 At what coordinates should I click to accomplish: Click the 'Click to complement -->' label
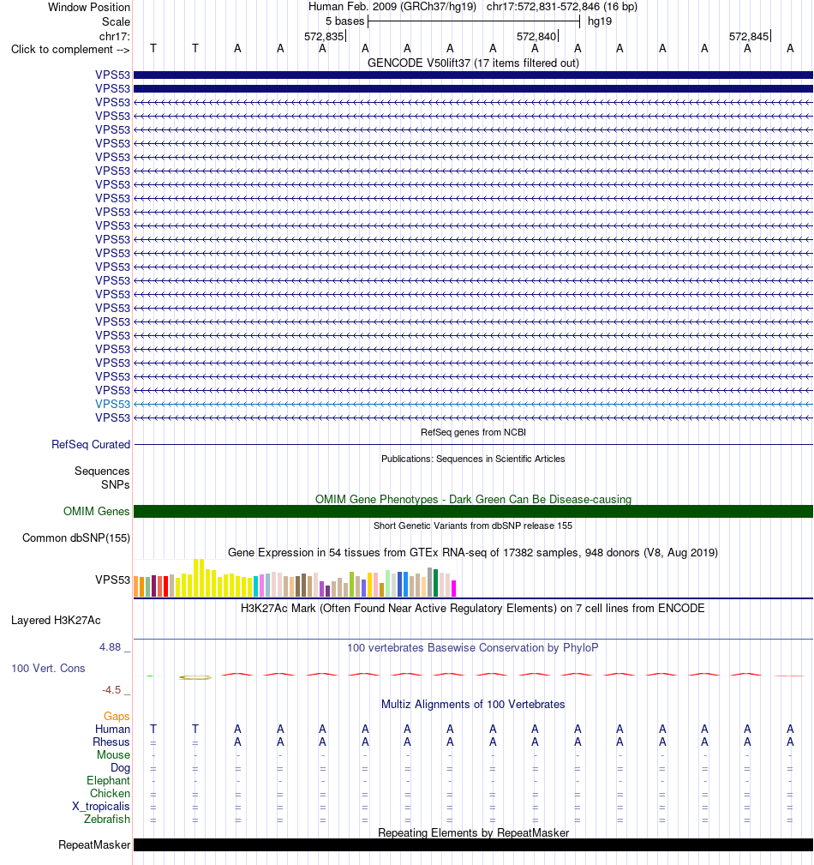[70, 49]
